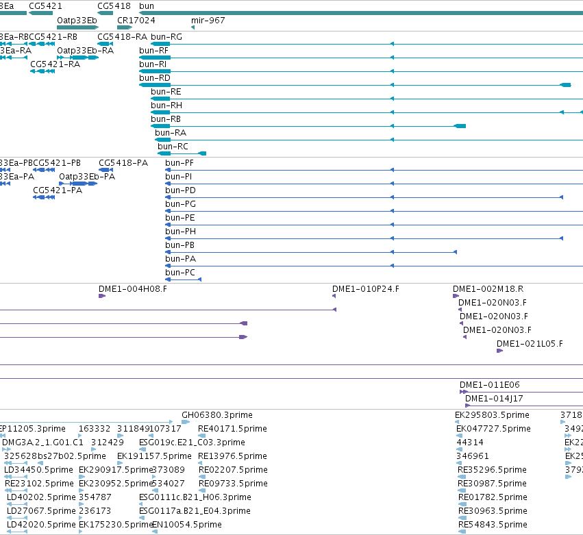Select the CG5421 gene label

click(x=45, y=6)
